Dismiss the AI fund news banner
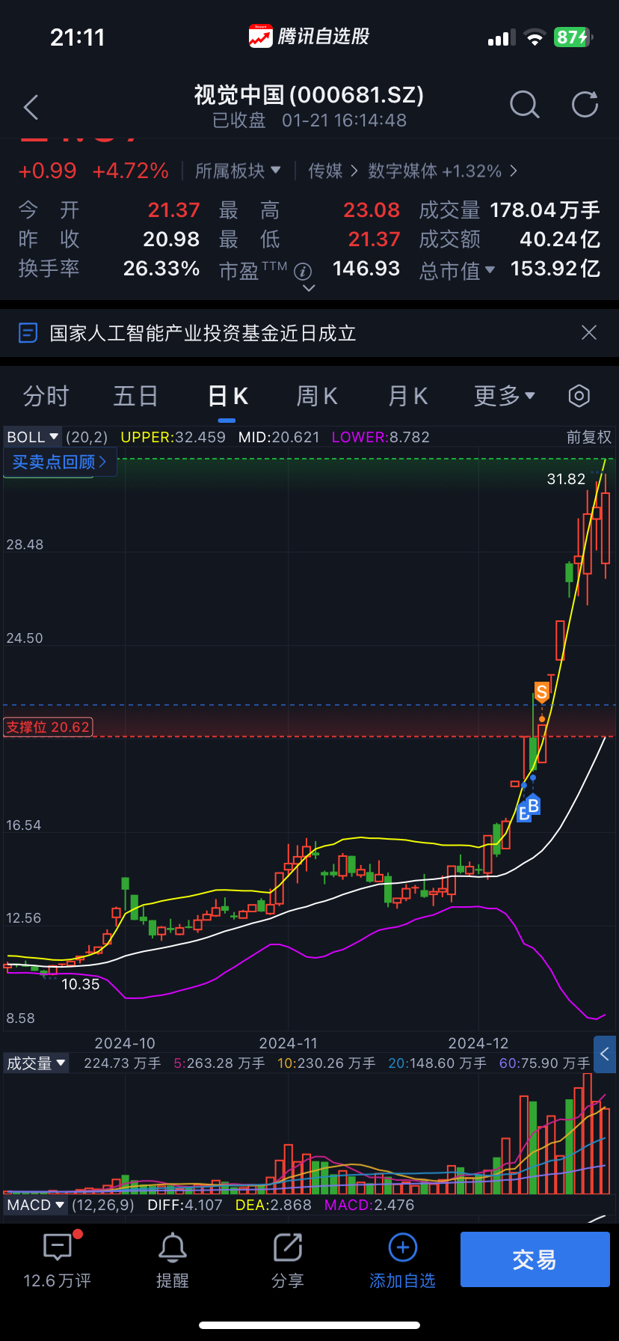619x1341 pixels. tap(589, 332)
